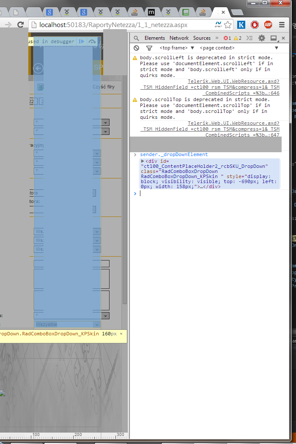Image resolution: width=296 pixels, height=444 pixels.
Task: Click the body.scrollLeft deprecation warning text
Action: point(206,66)
